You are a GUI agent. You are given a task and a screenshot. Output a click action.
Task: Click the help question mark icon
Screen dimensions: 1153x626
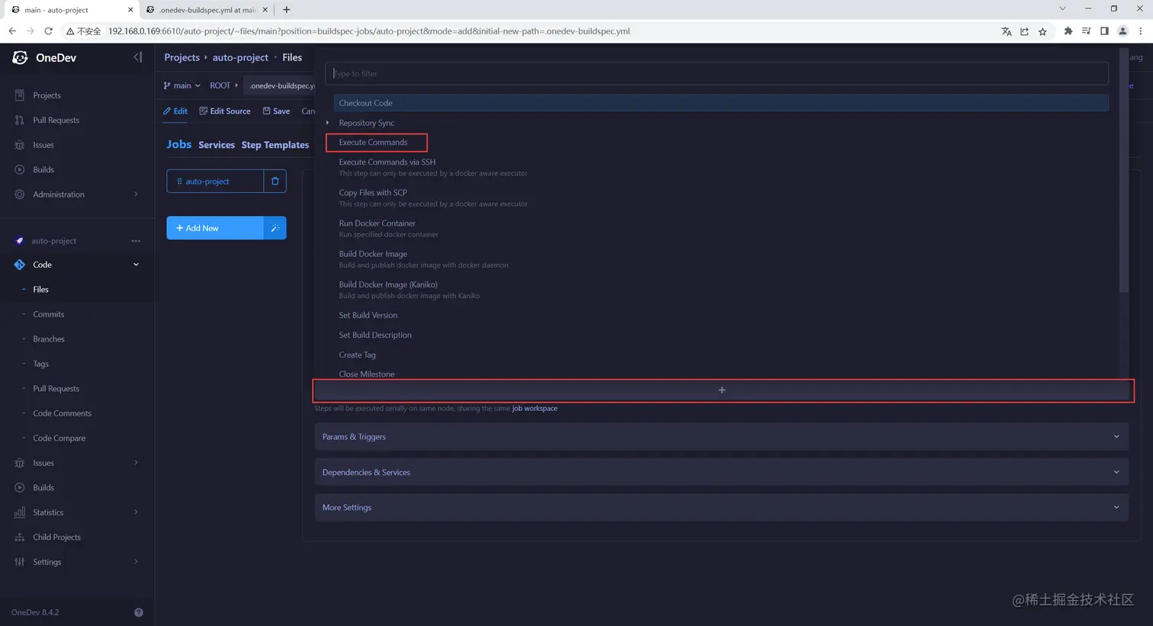(x=139, y=612)
